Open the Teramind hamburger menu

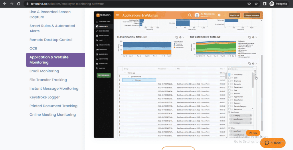[117, 15]
